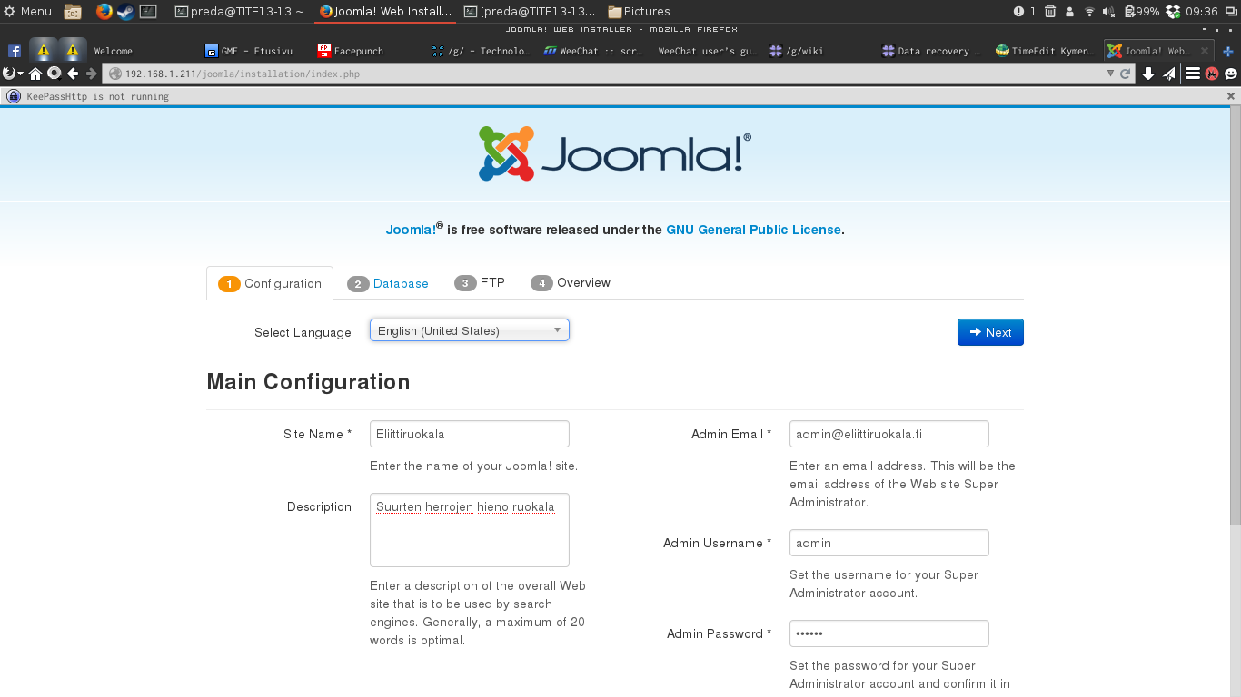Open the Firefox hamburger menu
This screenshot has height=697, width=1241.
point(1193,74)
